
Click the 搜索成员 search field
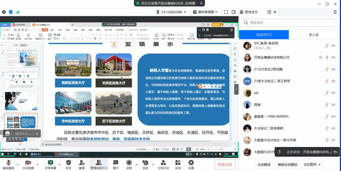289,23
